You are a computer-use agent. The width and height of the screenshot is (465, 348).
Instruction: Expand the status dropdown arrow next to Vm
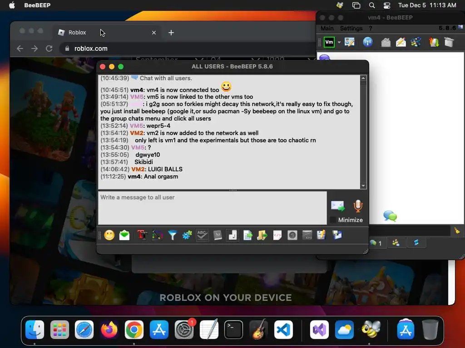point(339,42)
